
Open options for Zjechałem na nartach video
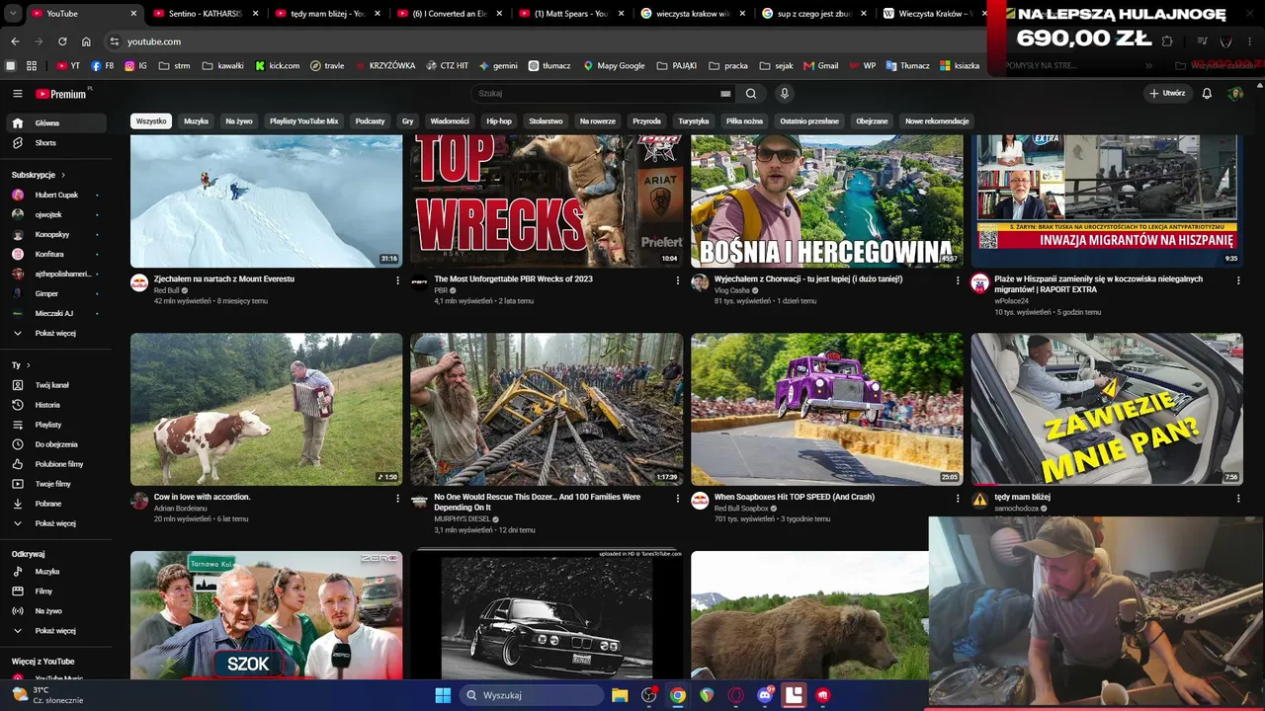coord(397,280)
